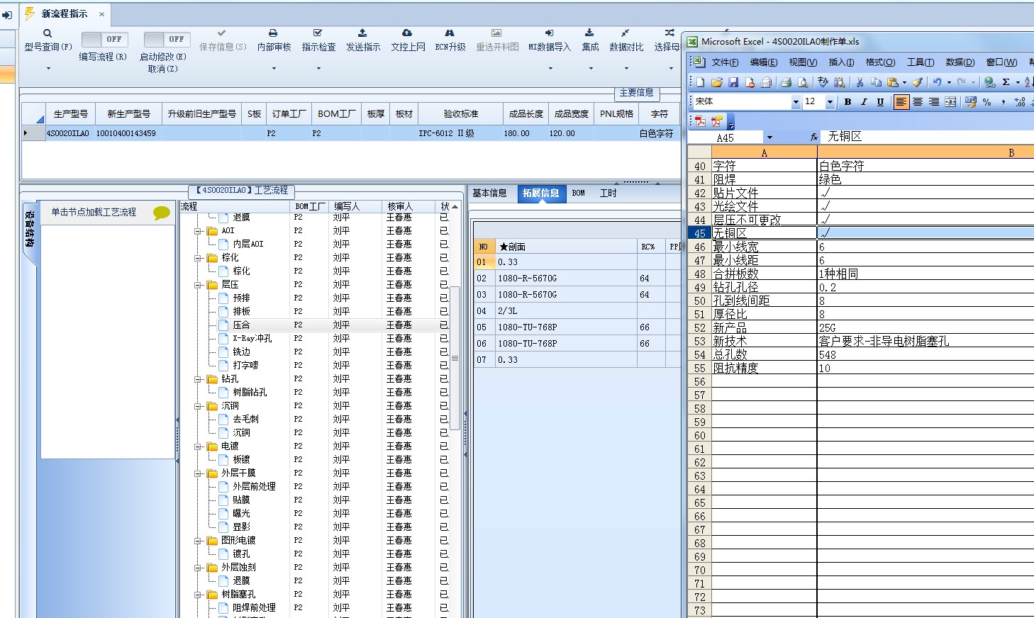Click Excel Spelling check icon
Viewport: 1034px width, 618px height.
click(823, 82)
